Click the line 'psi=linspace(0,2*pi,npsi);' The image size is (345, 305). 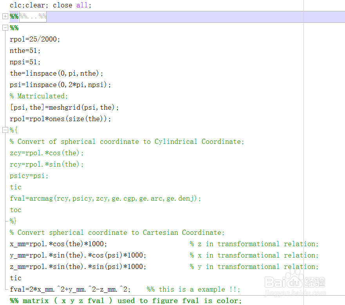click(x=60, y=85)
